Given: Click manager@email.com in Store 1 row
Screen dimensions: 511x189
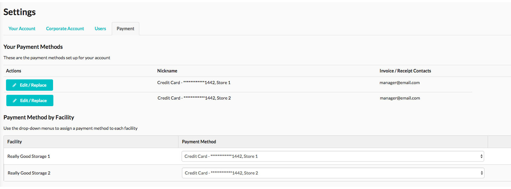Looking at the screenshot, I should tap(400, 83).
